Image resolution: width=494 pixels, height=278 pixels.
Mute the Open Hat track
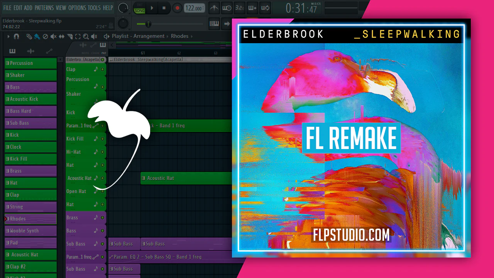click(102, 192)
